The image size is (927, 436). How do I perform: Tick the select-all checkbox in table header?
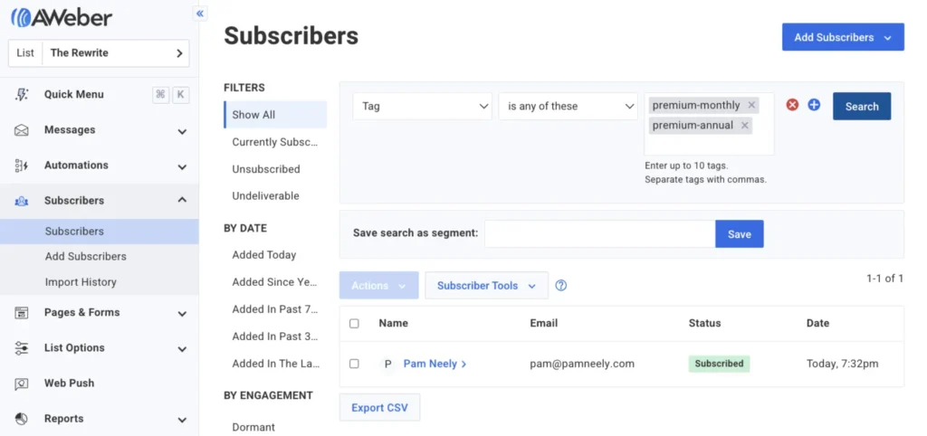pyautogui.click(x=354, y=323)
